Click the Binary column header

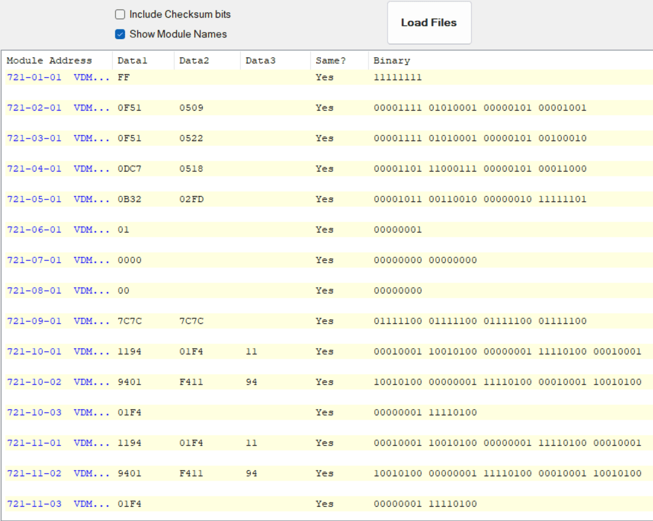pos(391,60)
